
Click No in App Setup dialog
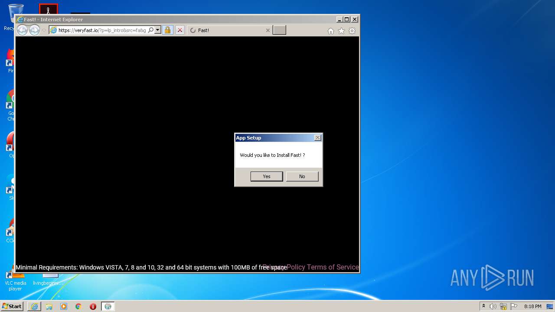302,176
